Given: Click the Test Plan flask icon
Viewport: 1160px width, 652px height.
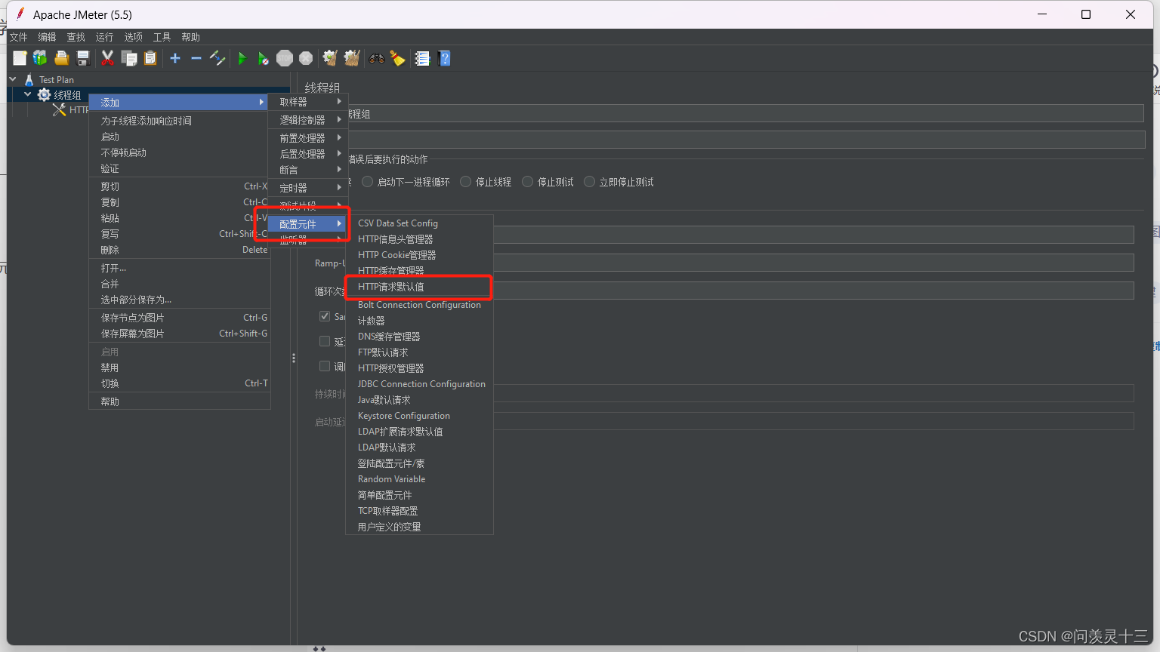Looking at the screenshot, I should click(x=29, y=79).
